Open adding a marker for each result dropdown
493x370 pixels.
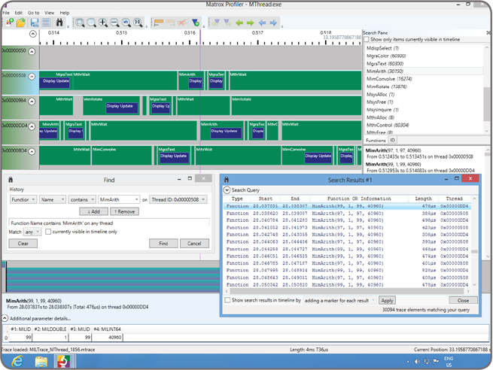click(x=339, y=301)
